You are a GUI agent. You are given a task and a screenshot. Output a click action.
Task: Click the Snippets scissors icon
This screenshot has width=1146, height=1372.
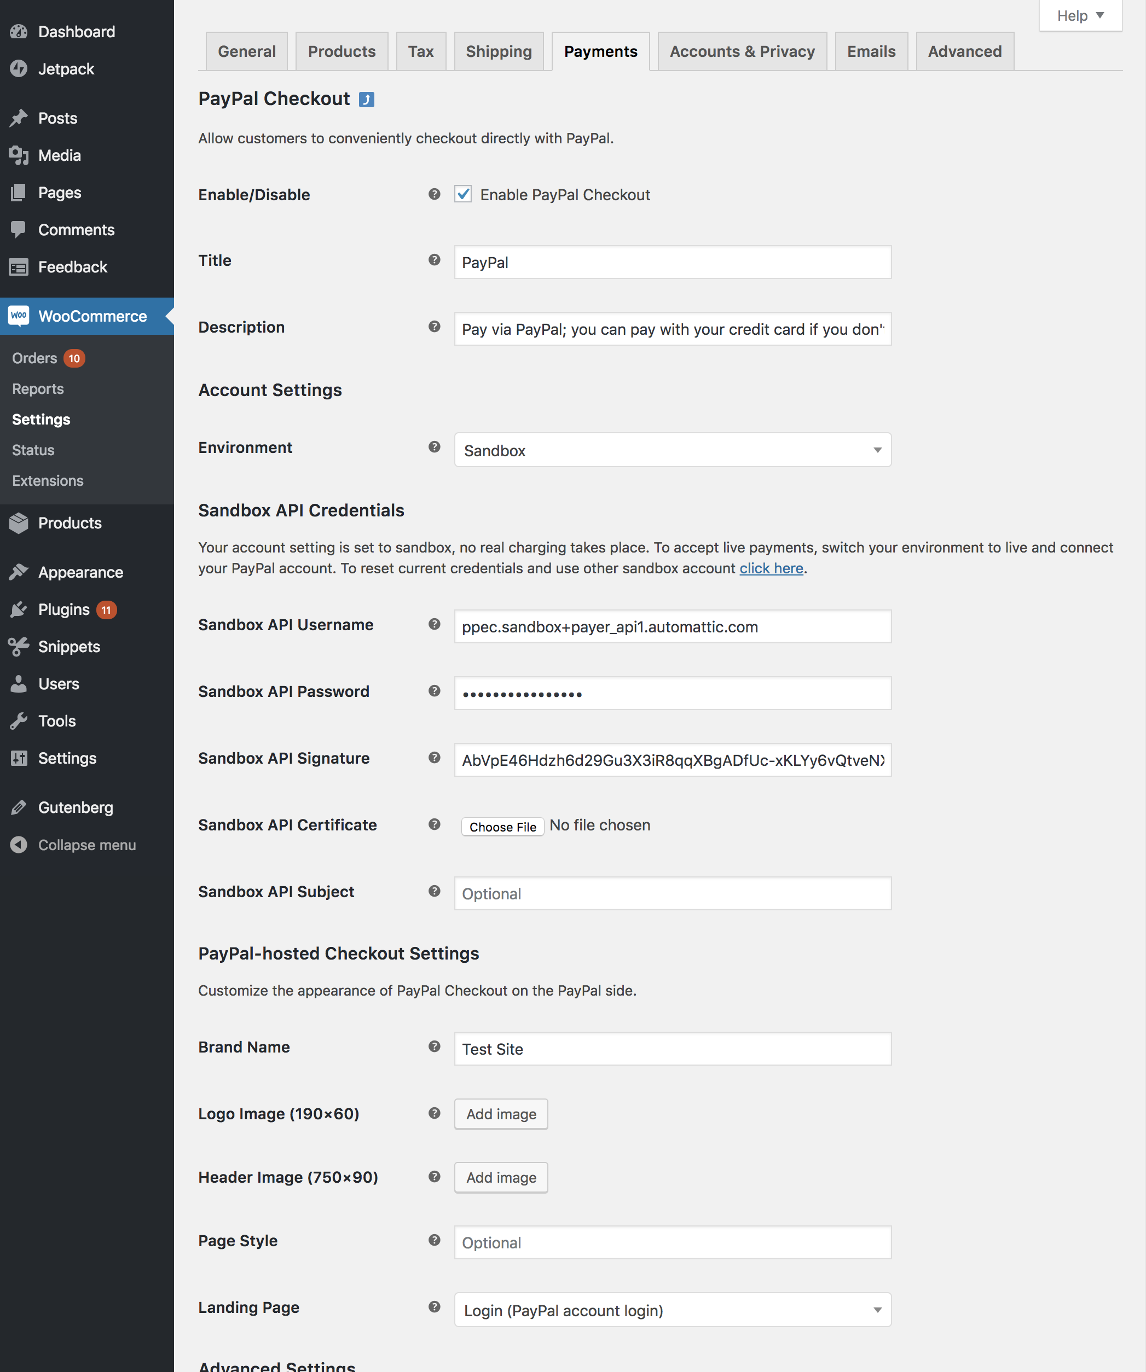[x=19, y=647]
